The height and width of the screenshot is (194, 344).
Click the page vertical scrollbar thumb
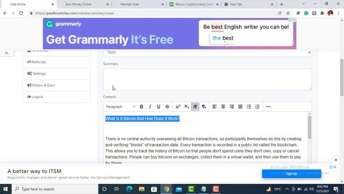coord(342,78)
